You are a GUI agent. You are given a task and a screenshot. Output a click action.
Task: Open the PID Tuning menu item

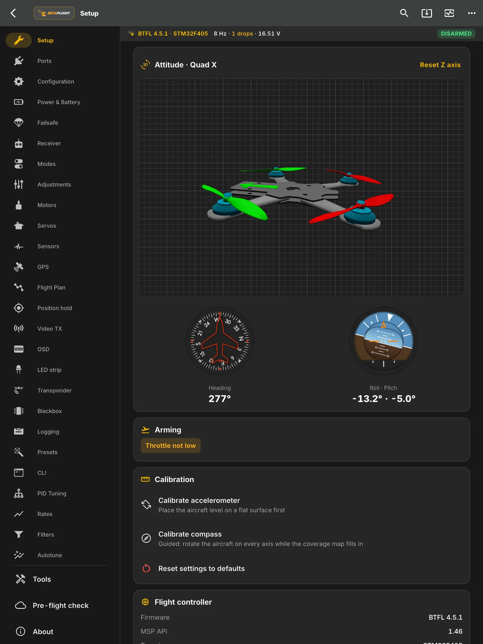point(60,493)
